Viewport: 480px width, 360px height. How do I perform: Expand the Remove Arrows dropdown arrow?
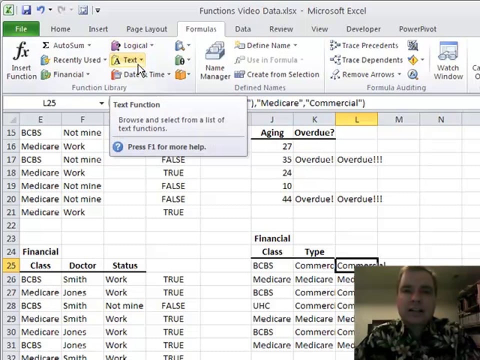click(399, 74)
